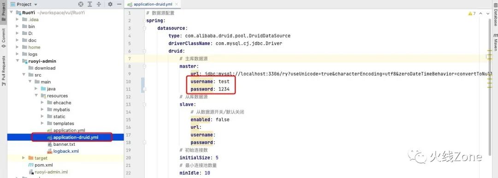Click the ruoyi-admin module folder icon
Image resolution: width=498 pixels, height=178 pixels.
point(24,61)
